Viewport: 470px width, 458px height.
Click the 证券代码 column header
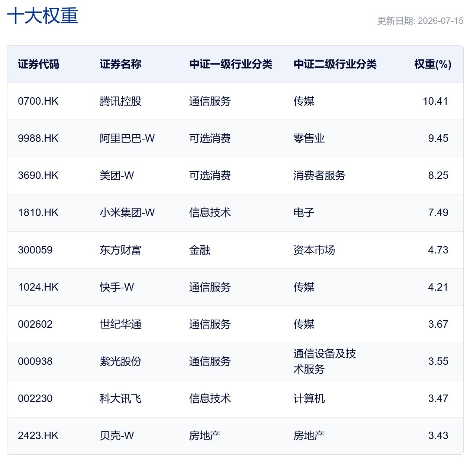click(x=39, y=64)
